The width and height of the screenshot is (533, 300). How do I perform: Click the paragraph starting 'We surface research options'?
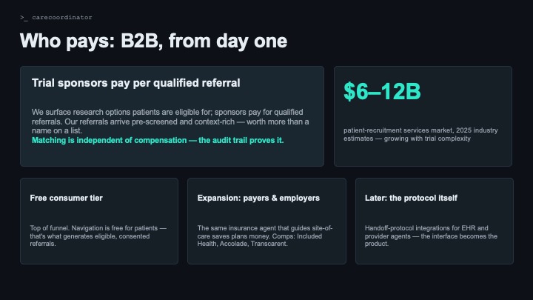coord(170,121)
